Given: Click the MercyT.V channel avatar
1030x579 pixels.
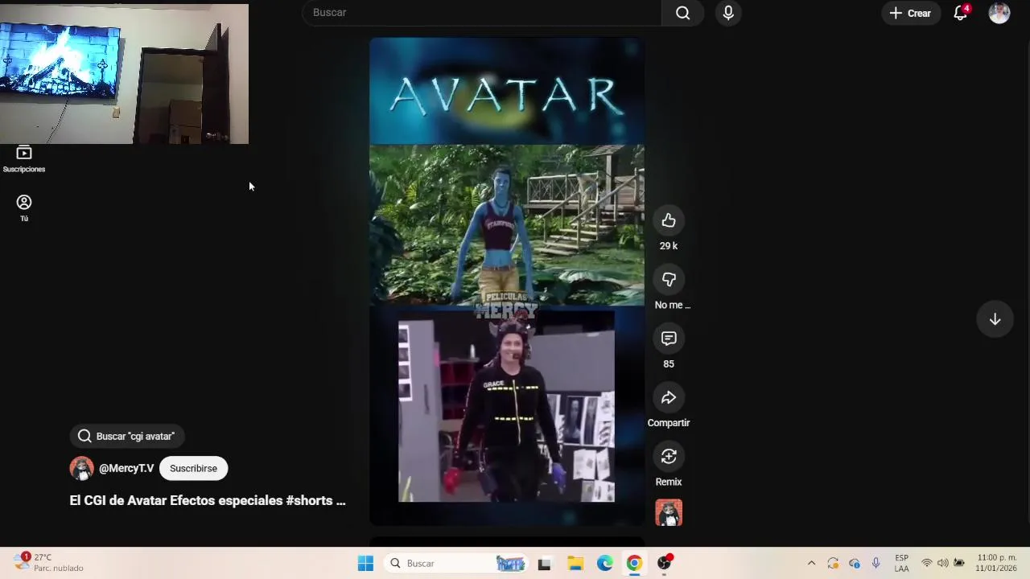Looking at the screenshot, I should pos(81,468).
